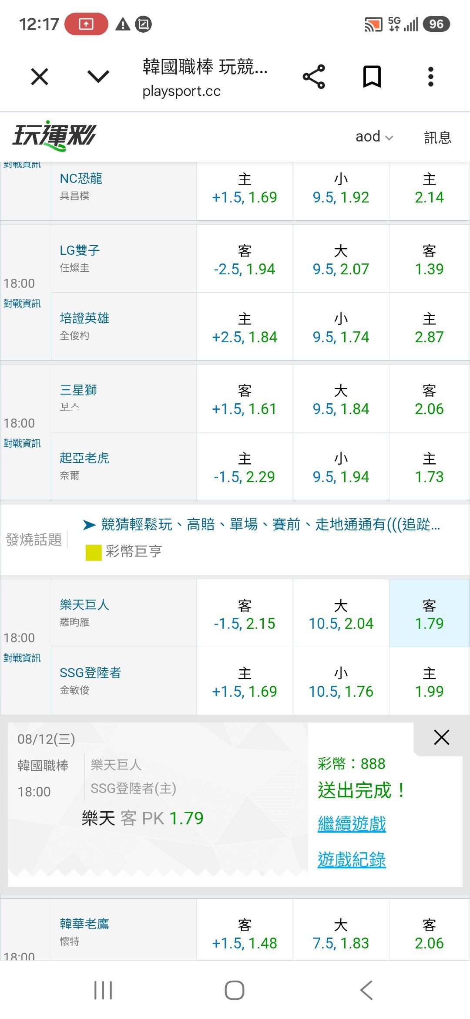Screen dimensions: 470x1019
Task: Select LG雙子 客 -2.5 handicap bet
Action: click(x=245, y=259)
